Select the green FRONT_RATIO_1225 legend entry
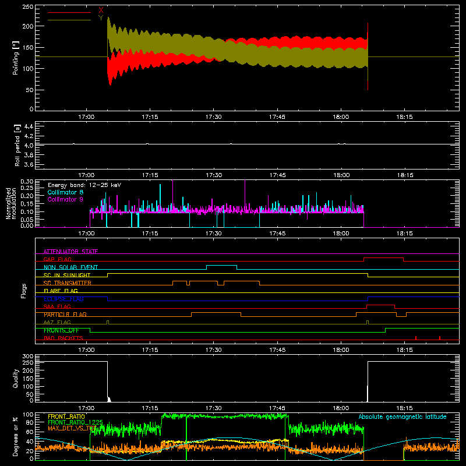The width and height of the screenshot is (466, 466). (75, 422)
